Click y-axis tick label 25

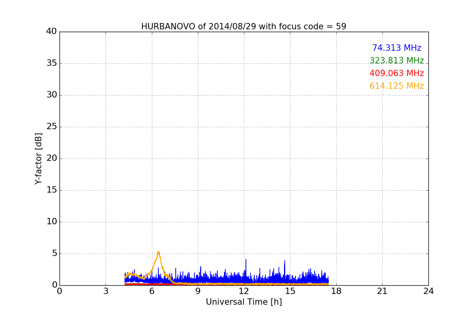tap(51, 126)
